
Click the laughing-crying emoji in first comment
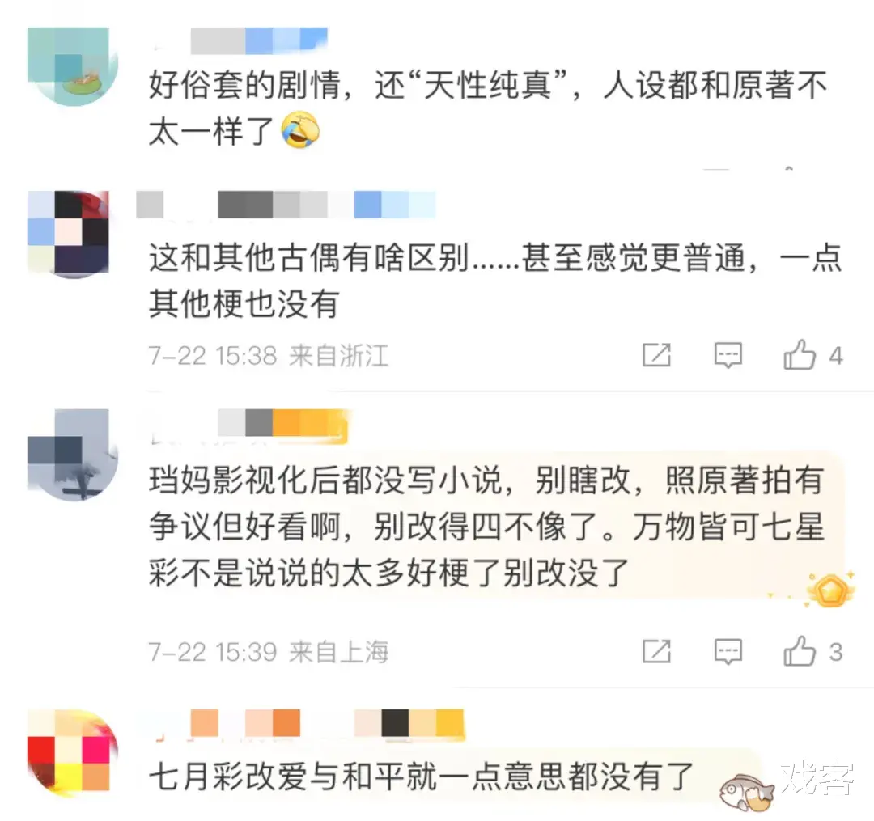coord(301,129)
